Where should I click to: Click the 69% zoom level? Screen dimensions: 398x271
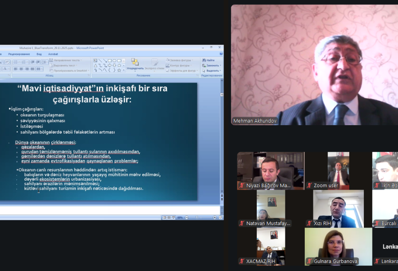(x=180, y=218)
